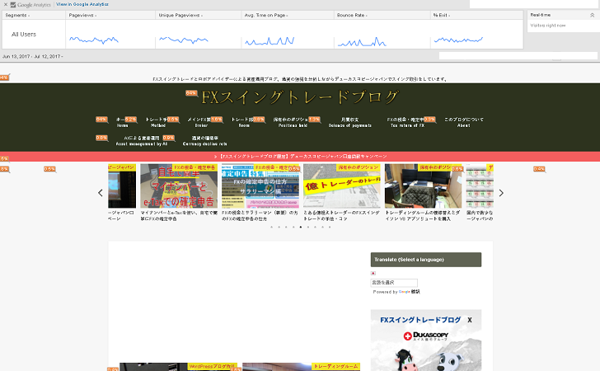The width and height of the screenshot is (600, 371).
Task: Open the Positions hold menu item
Action: coord(293,122)
